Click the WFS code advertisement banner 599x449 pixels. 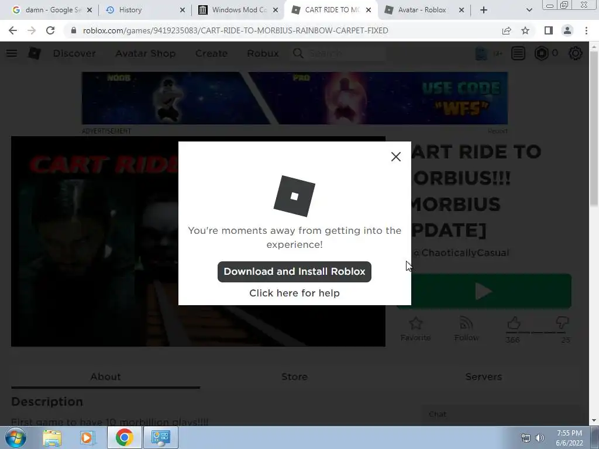[295, 98]
